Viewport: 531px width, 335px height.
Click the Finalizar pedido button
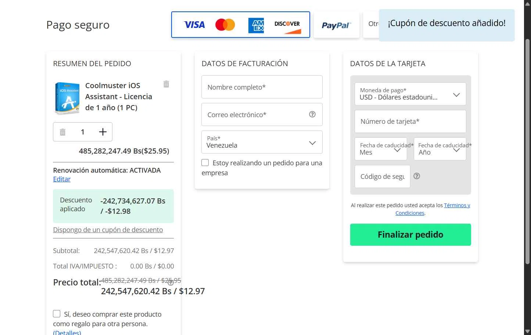[x=410, y=235]
